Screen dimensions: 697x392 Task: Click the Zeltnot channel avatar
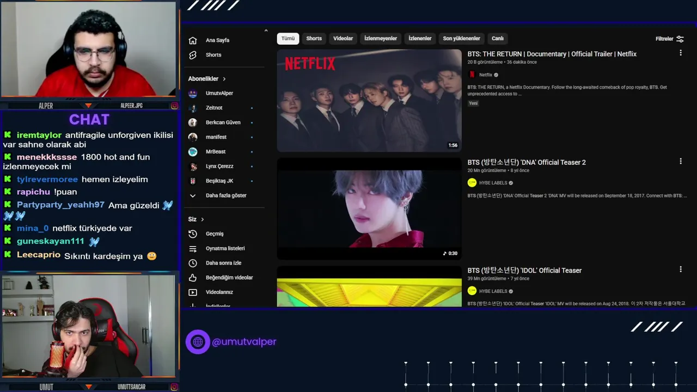[x=193, y=108]
